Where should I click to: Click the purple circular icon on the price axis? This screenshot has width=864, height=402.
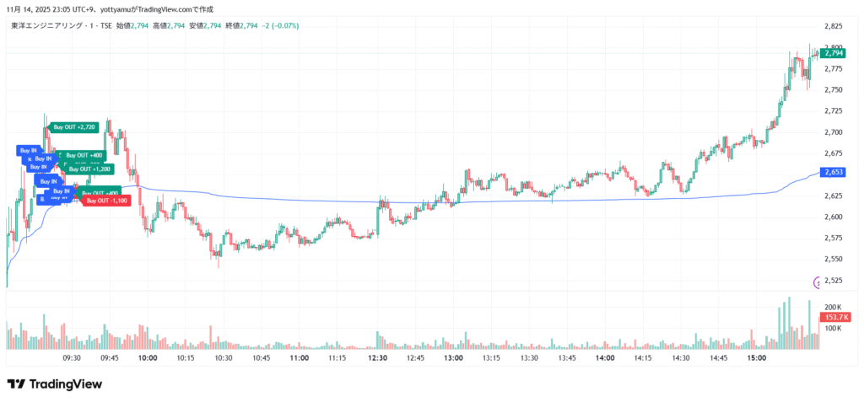tap(817, 282)
